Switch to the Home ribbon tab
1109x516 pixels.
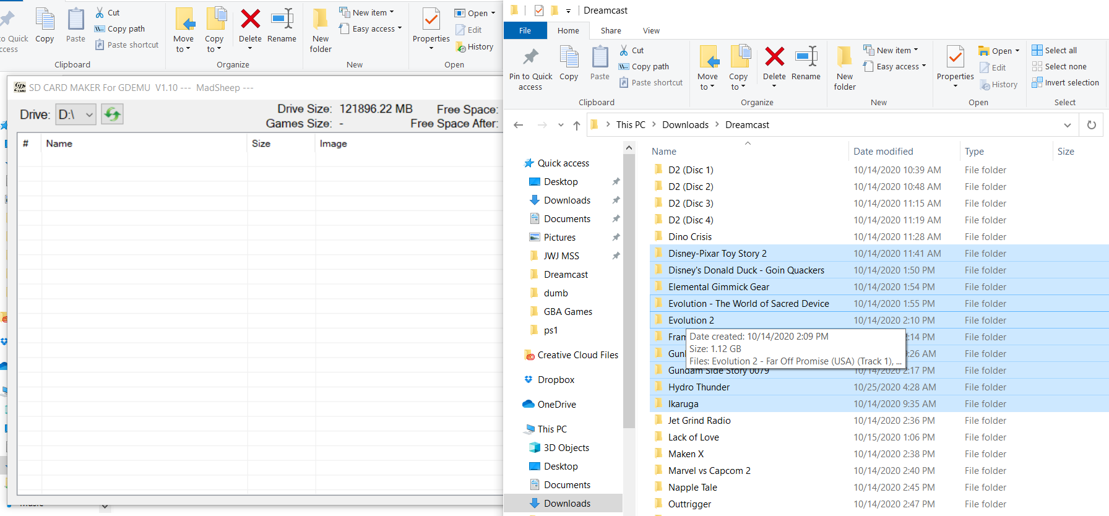[x=568, y=30]
